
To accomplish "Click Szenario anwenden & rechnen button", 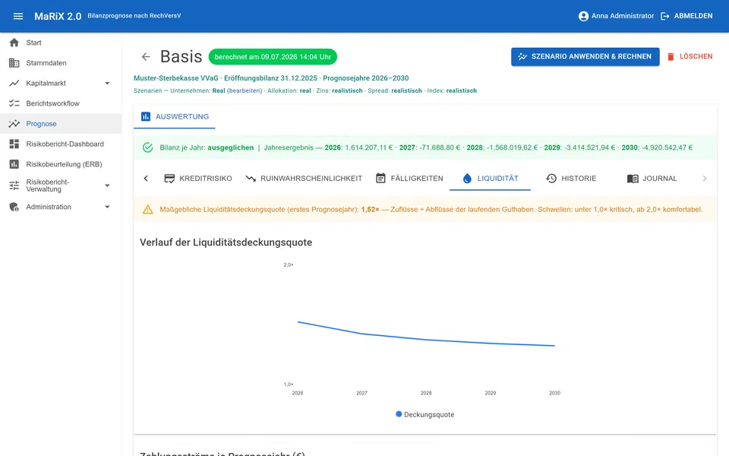I will click(x=585, y=56).
